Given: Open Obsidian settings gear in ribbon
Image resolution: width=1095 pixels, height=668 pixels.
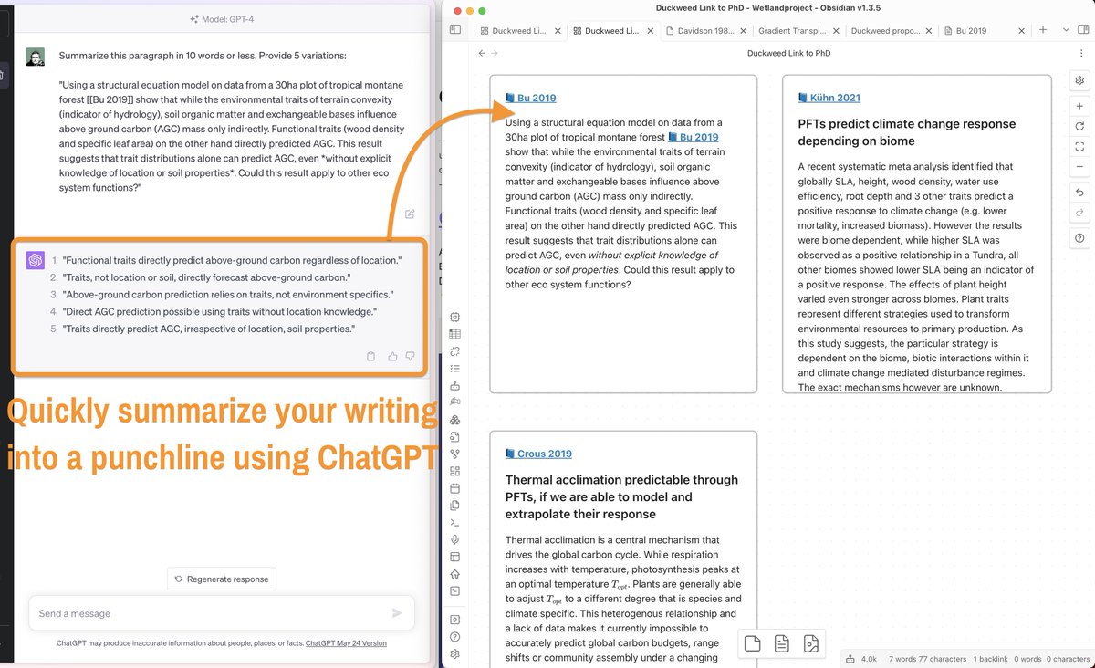Looking at the screenshot, I should (455, 654).
